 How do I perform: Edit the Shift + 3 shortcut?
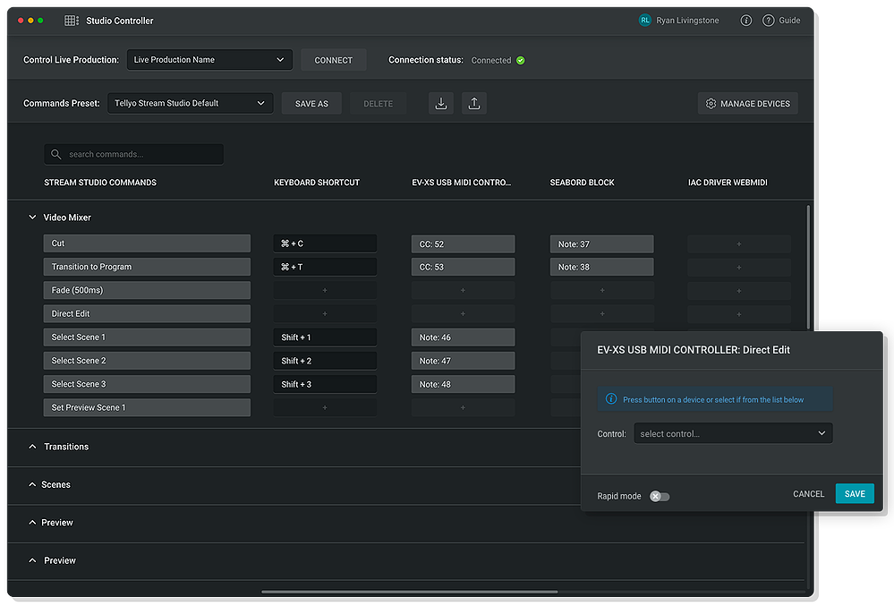(325, 384)
